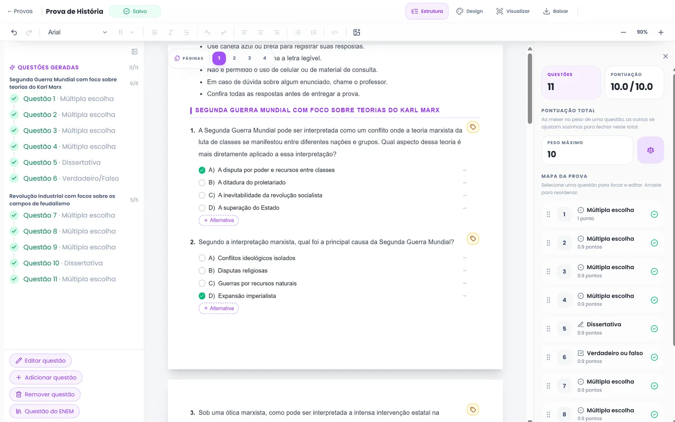675x422 pixels.
Task: Click the code block icon
Action: pyautogui.click(x=335, y=32)
